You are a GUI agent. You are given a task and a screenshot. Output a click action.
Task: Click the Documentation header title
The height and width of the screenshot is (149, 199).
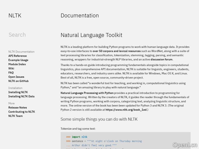(x=80, y=16)
